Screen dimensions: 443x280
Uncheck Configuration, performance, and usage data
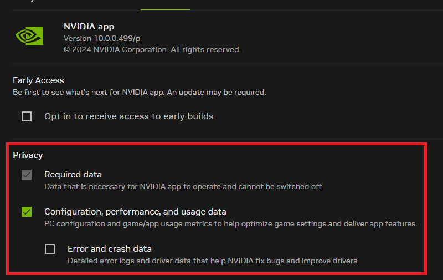click(x=27, y=212)
